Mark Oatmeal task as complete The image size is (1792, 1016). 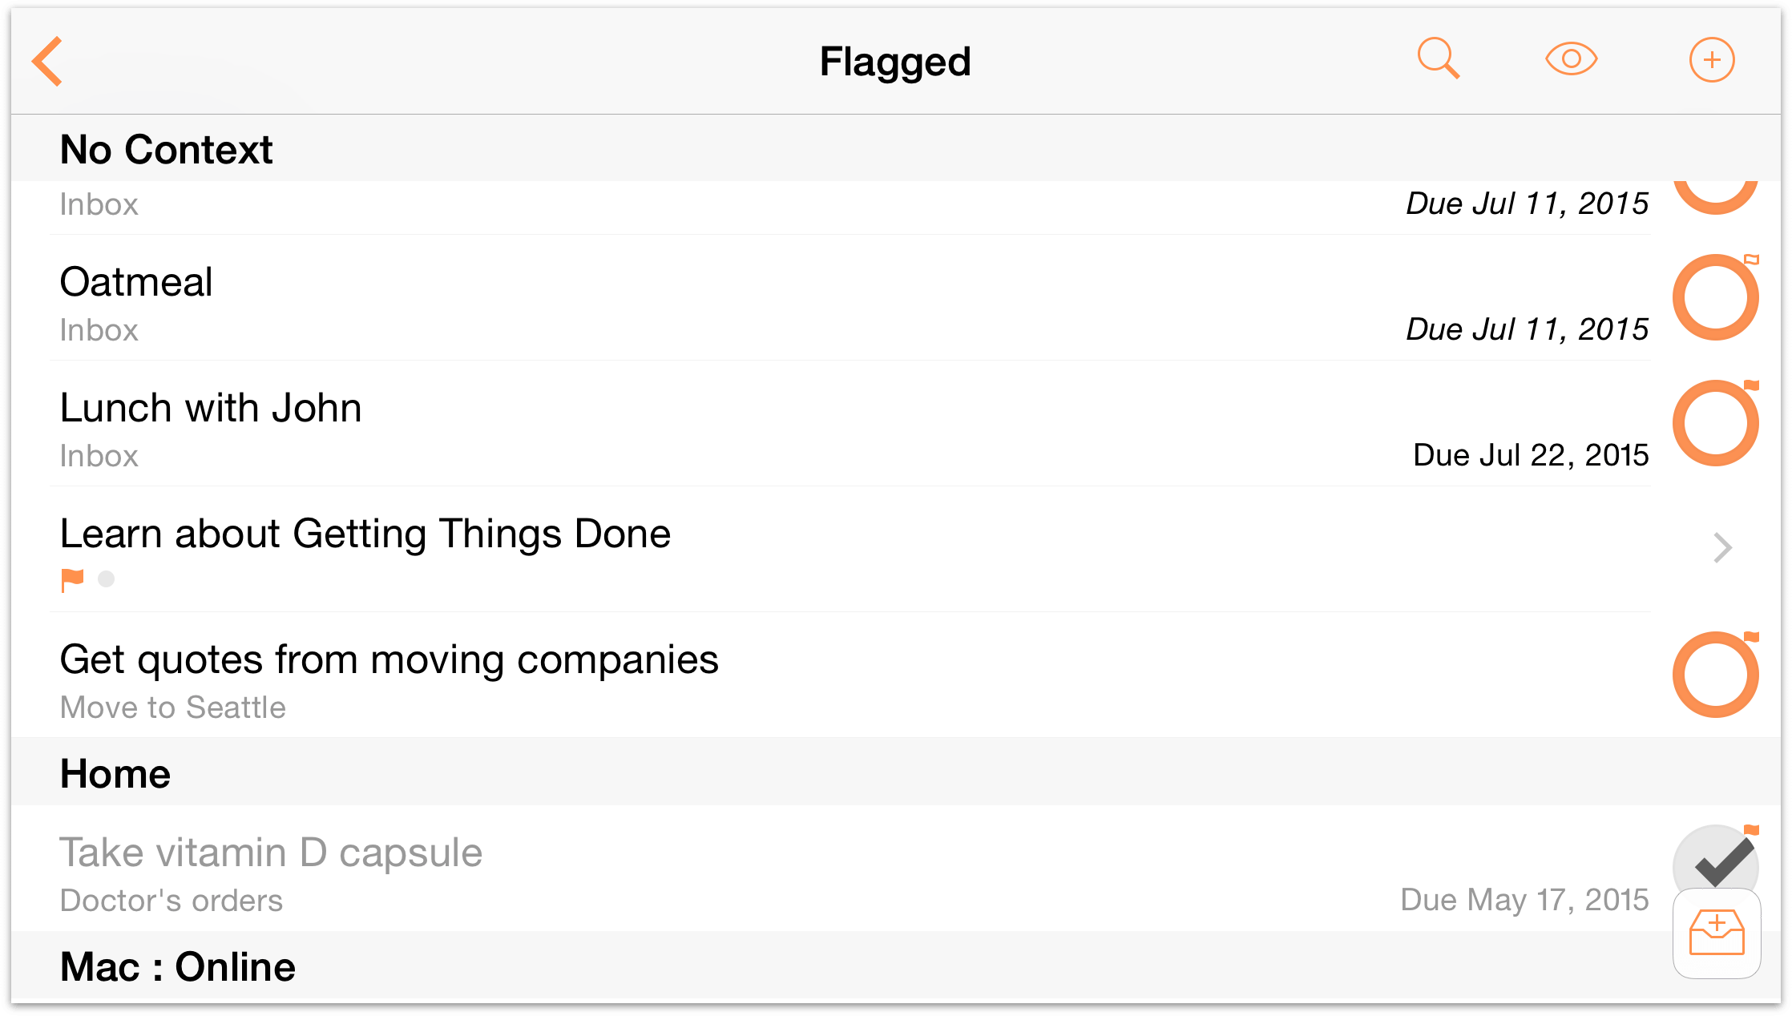pyautogui.click(x=1715, y=297)
